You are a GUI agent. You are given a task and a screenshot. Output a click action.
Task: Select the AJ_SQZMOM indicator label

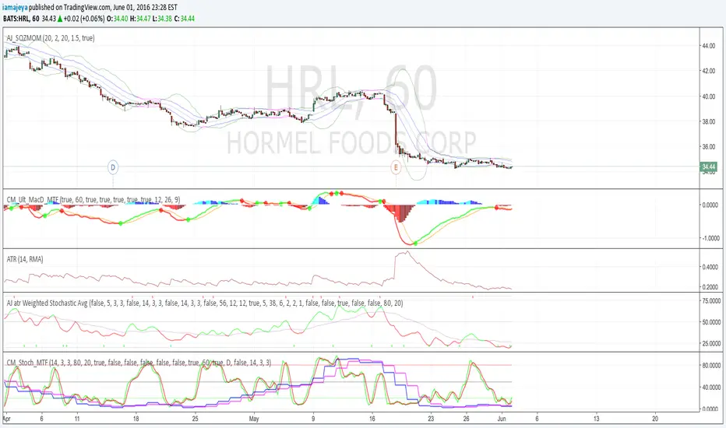[x=51, y=38]
